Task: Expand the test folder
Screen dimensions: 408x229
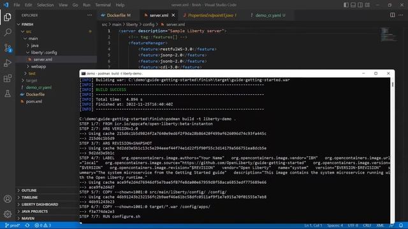Action: [32, 74]
